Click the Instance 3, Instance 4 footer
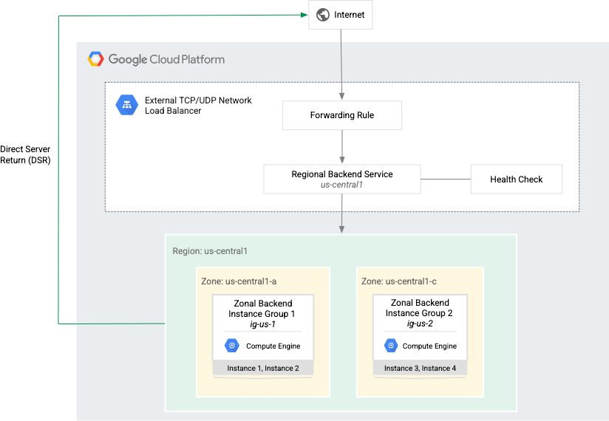 (420, 368)
